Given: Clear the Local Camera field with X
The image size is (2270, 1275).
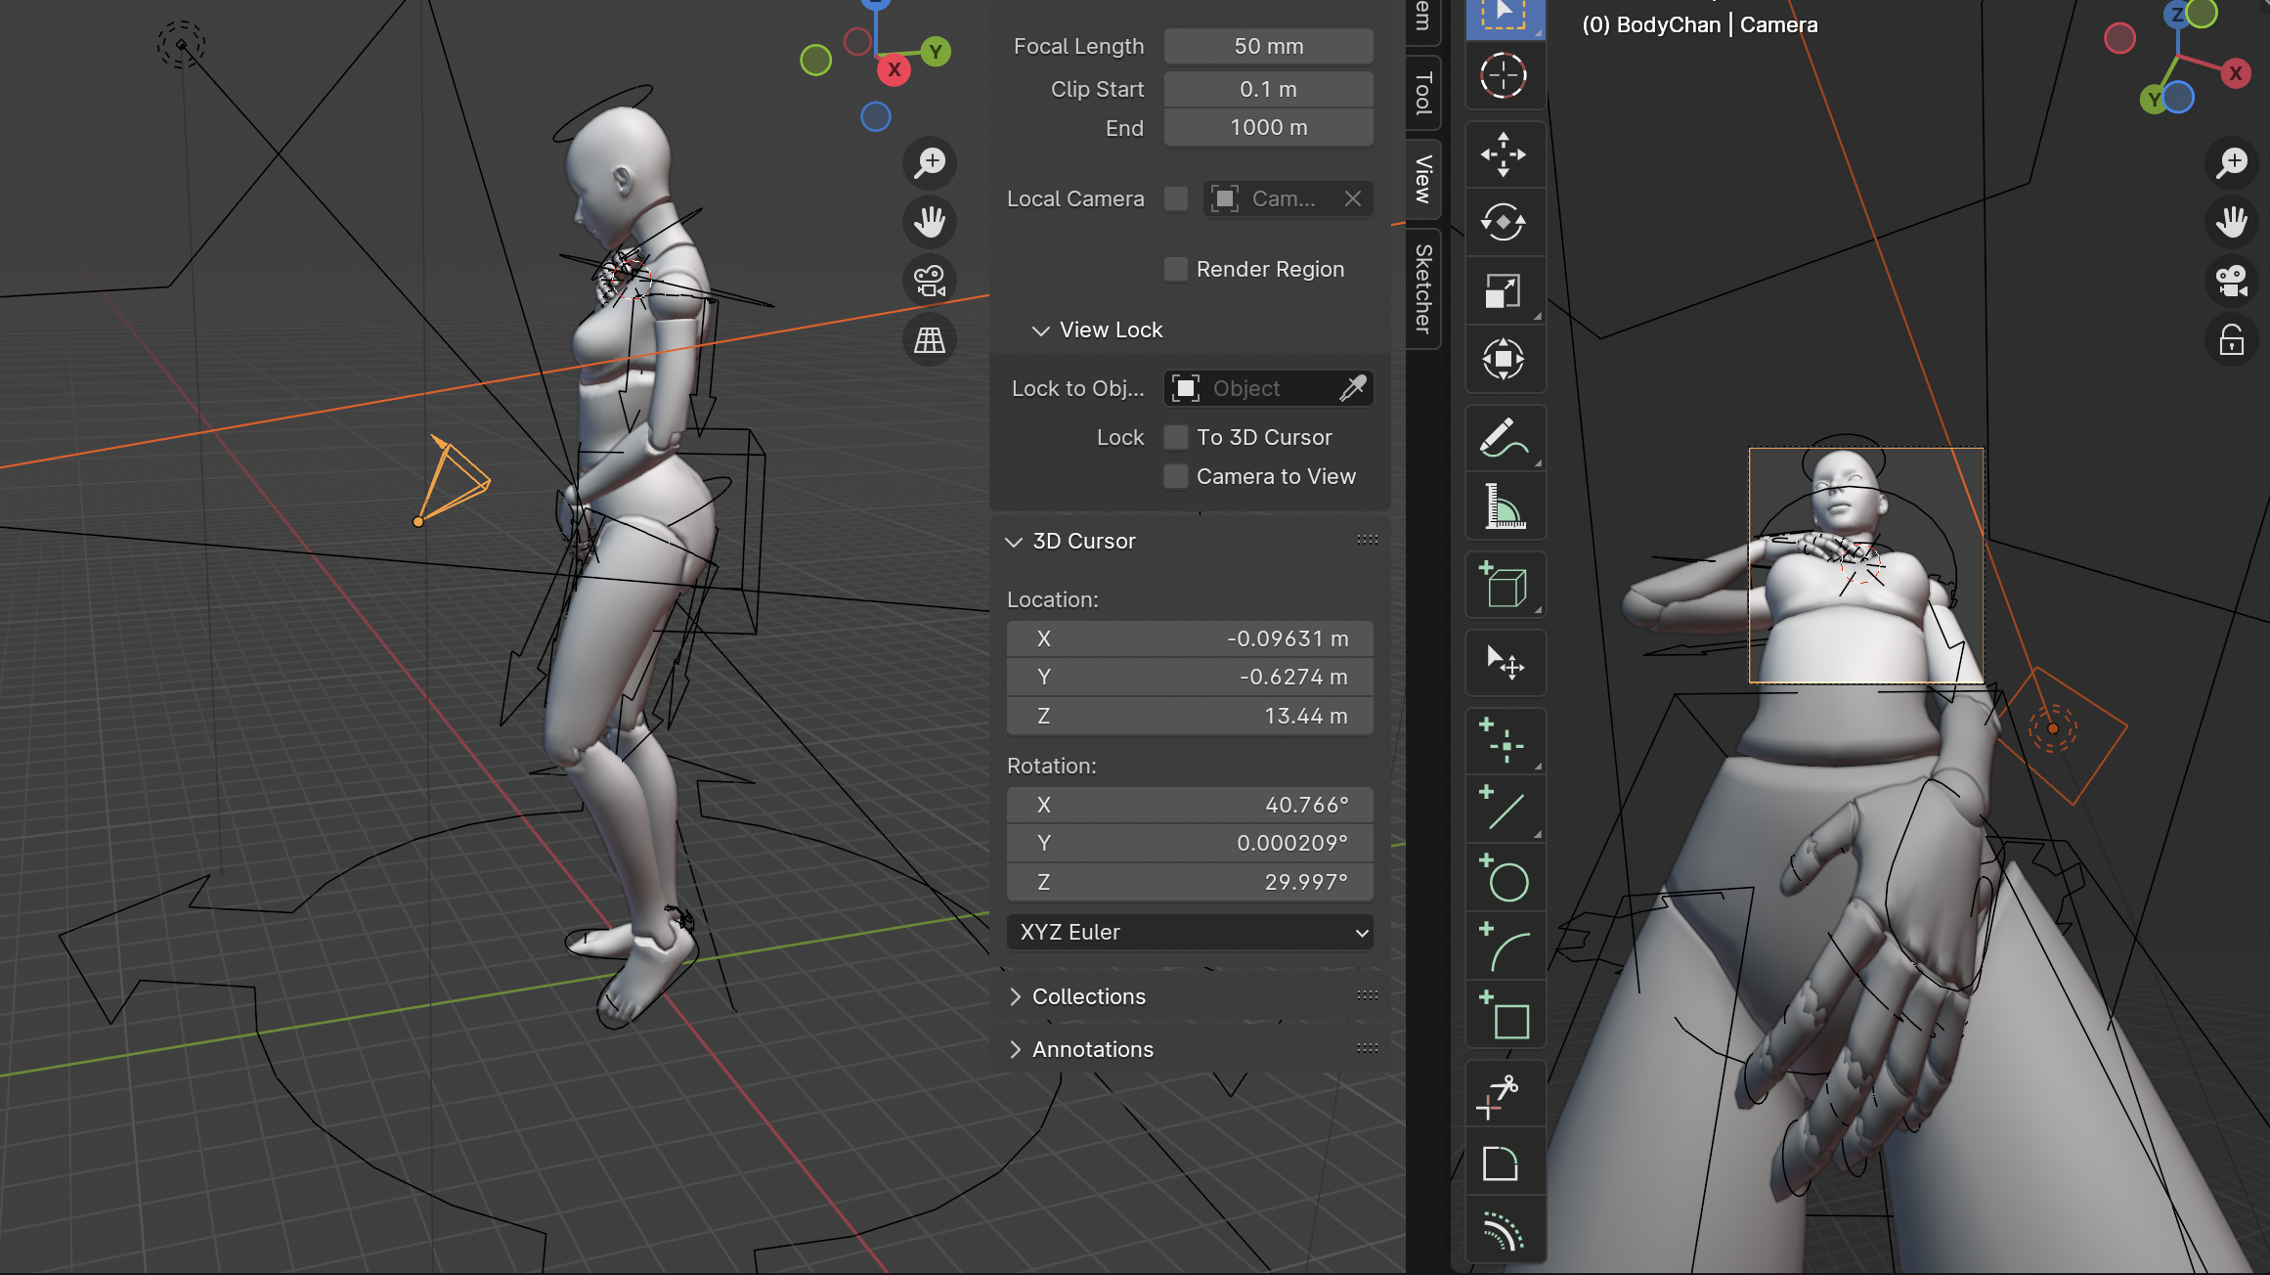Looking at the screenshot, I should click(x=1353, y=198).
